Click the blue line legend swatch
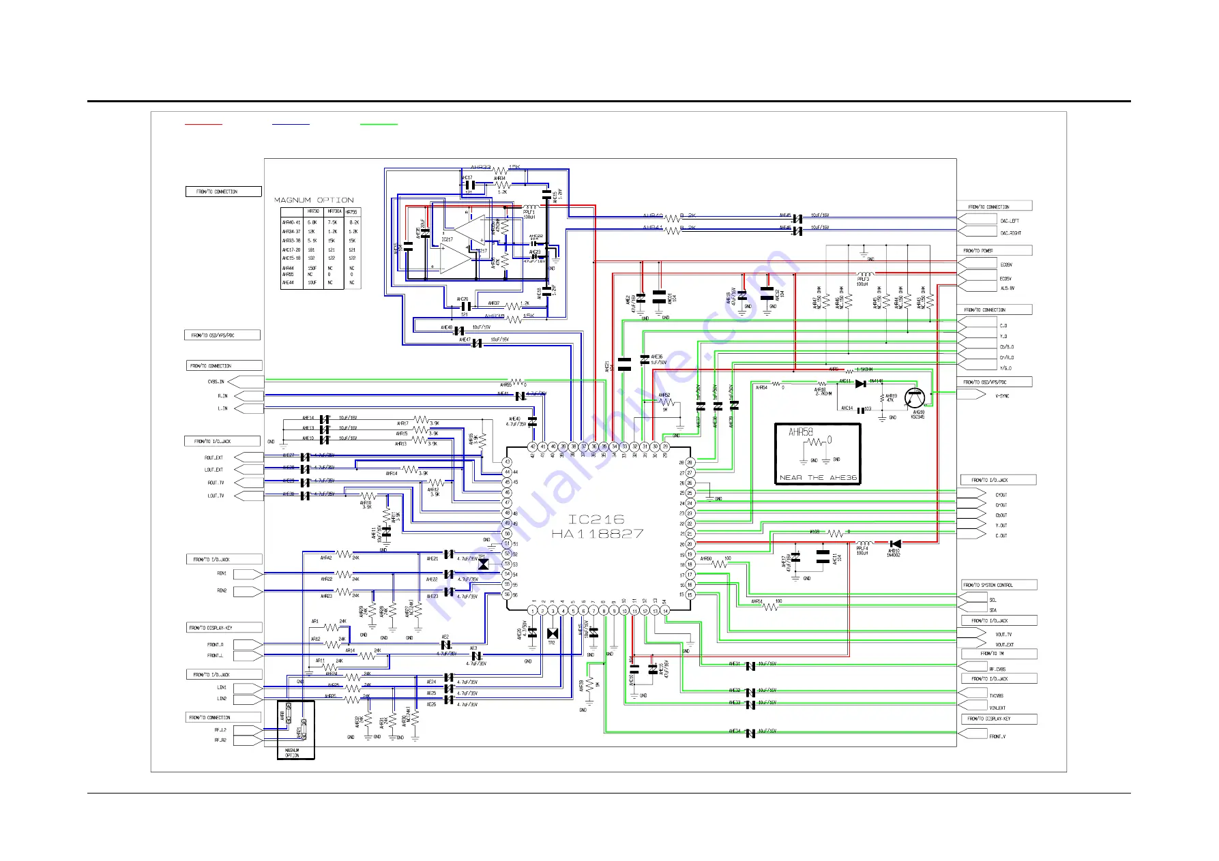Screen dimensions: 1219x861 [x=291, y=125]
